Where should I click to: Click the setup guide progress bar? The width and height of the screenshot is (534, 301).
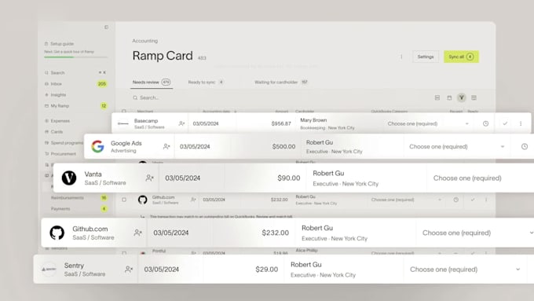[x=75, y=57]
